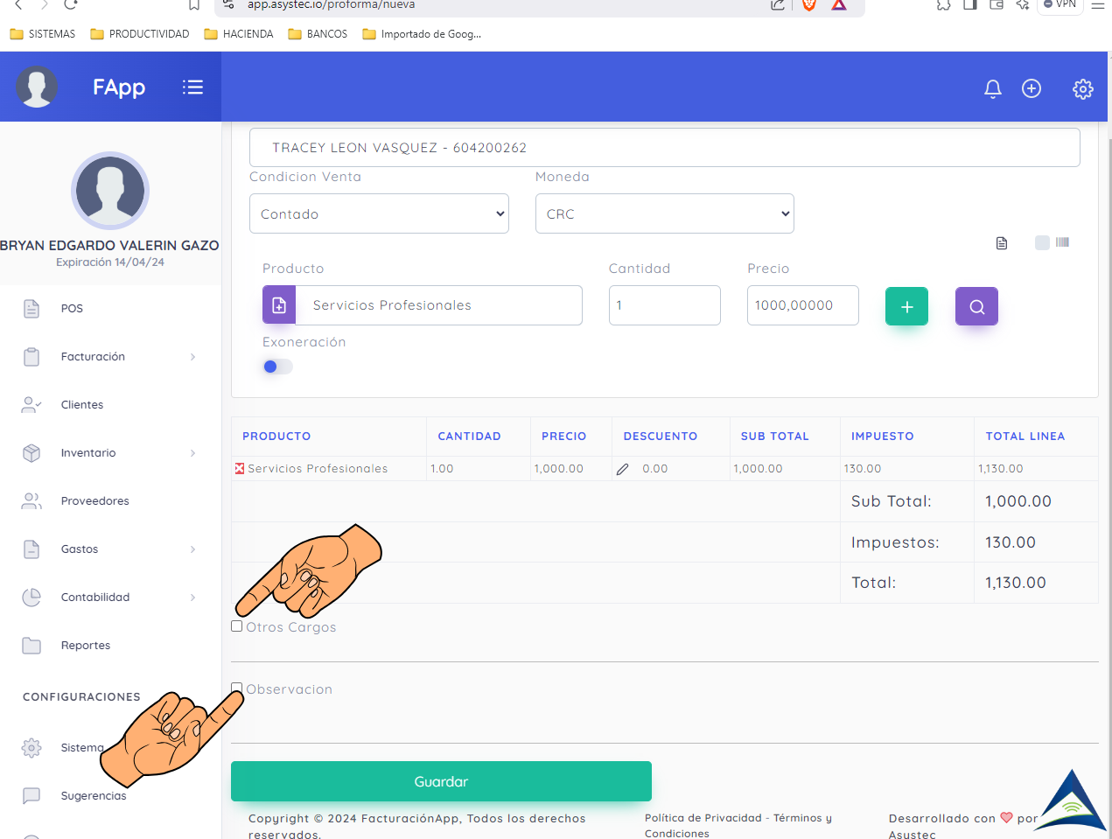Click the settings gear in header
Screen dimensions: 1112x839
[1082, 88]
